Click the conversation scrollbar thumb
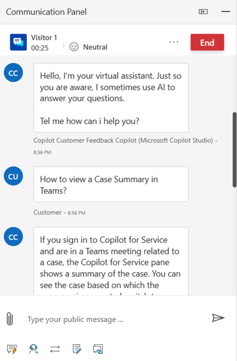The image size is (237, 361). (234, 150)
